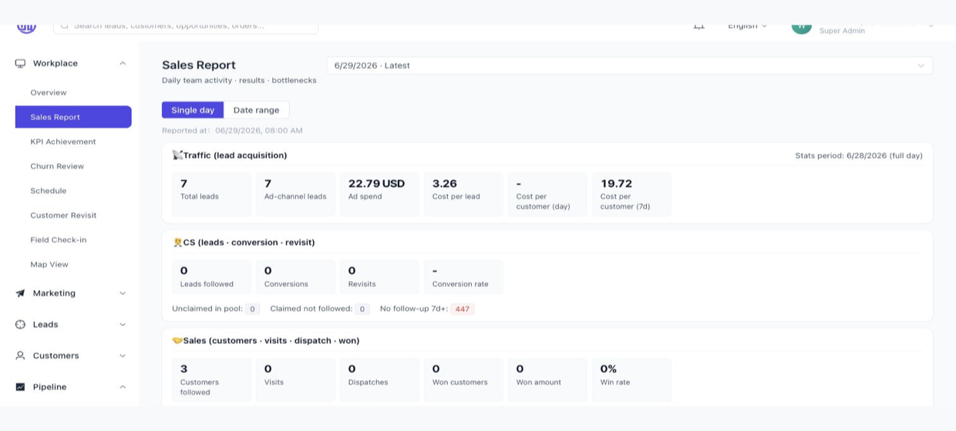Switch to Single day view

[193, 110]
